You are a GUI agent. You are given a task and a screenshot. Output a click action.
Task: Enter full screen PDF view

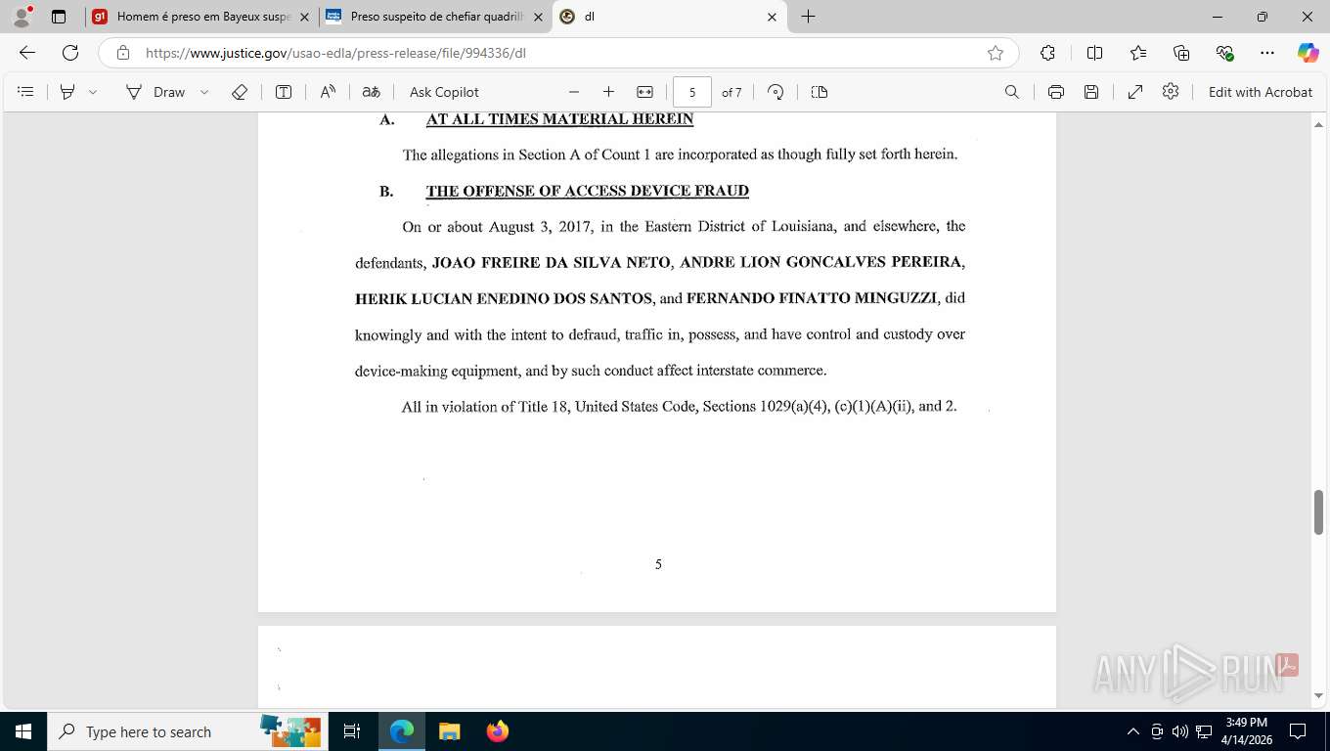(x=1135, y=92)
